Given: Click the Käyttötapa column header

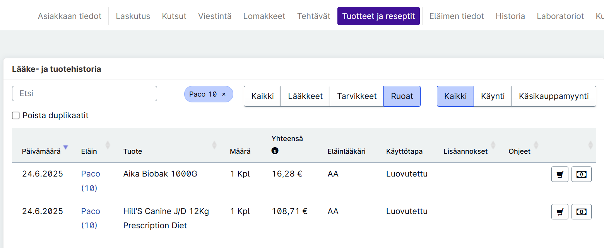Looking at the screenshot, I should coord(404,151).
